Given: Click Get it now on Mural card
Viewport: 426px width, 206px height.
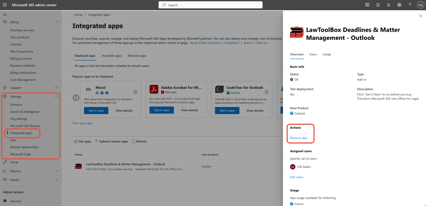Looking at the screenshot, I should click(96, 111).
